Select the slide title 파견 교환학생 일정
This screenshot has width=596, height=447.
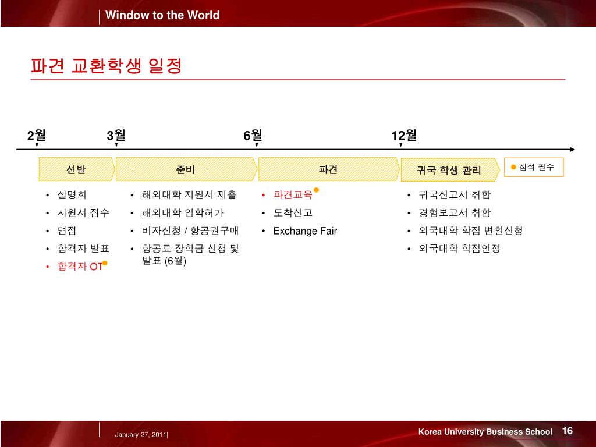(x=107, y=66)
